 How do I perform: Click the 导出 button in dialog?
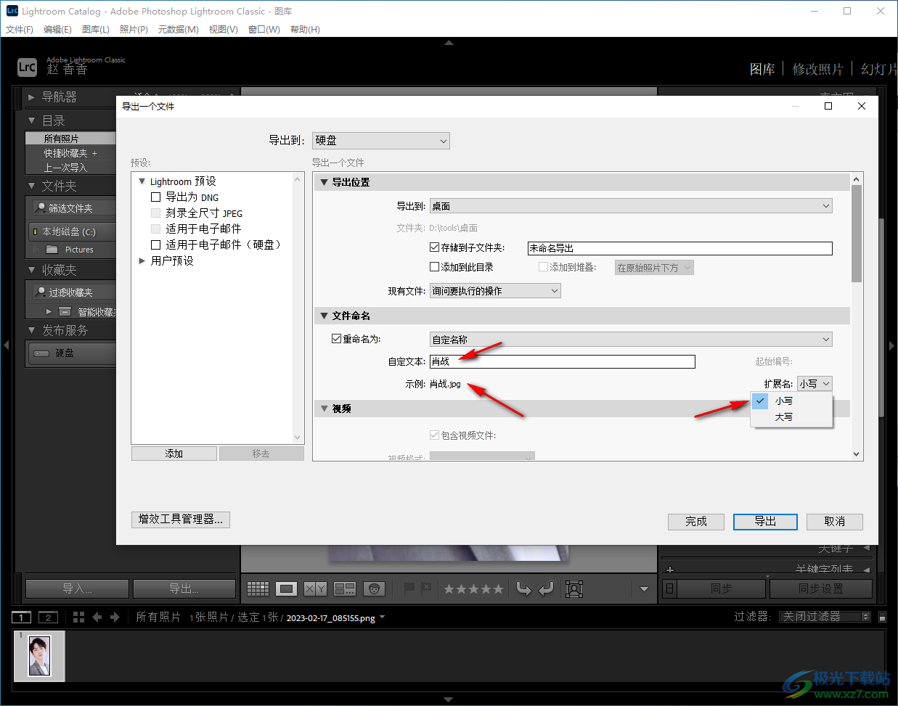tap(765, 521)
